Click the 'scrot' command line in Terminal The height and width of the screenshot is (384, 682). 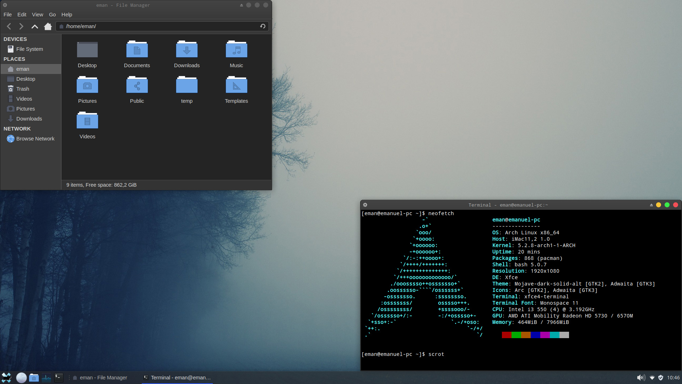[403, 354]
